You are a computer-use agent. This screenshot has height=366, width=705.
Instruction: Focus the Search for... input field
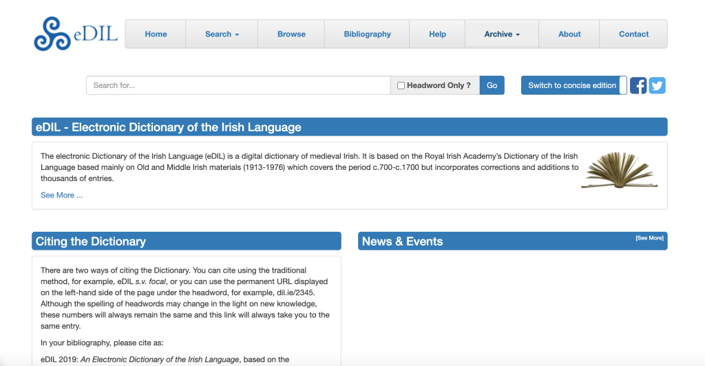238,85
